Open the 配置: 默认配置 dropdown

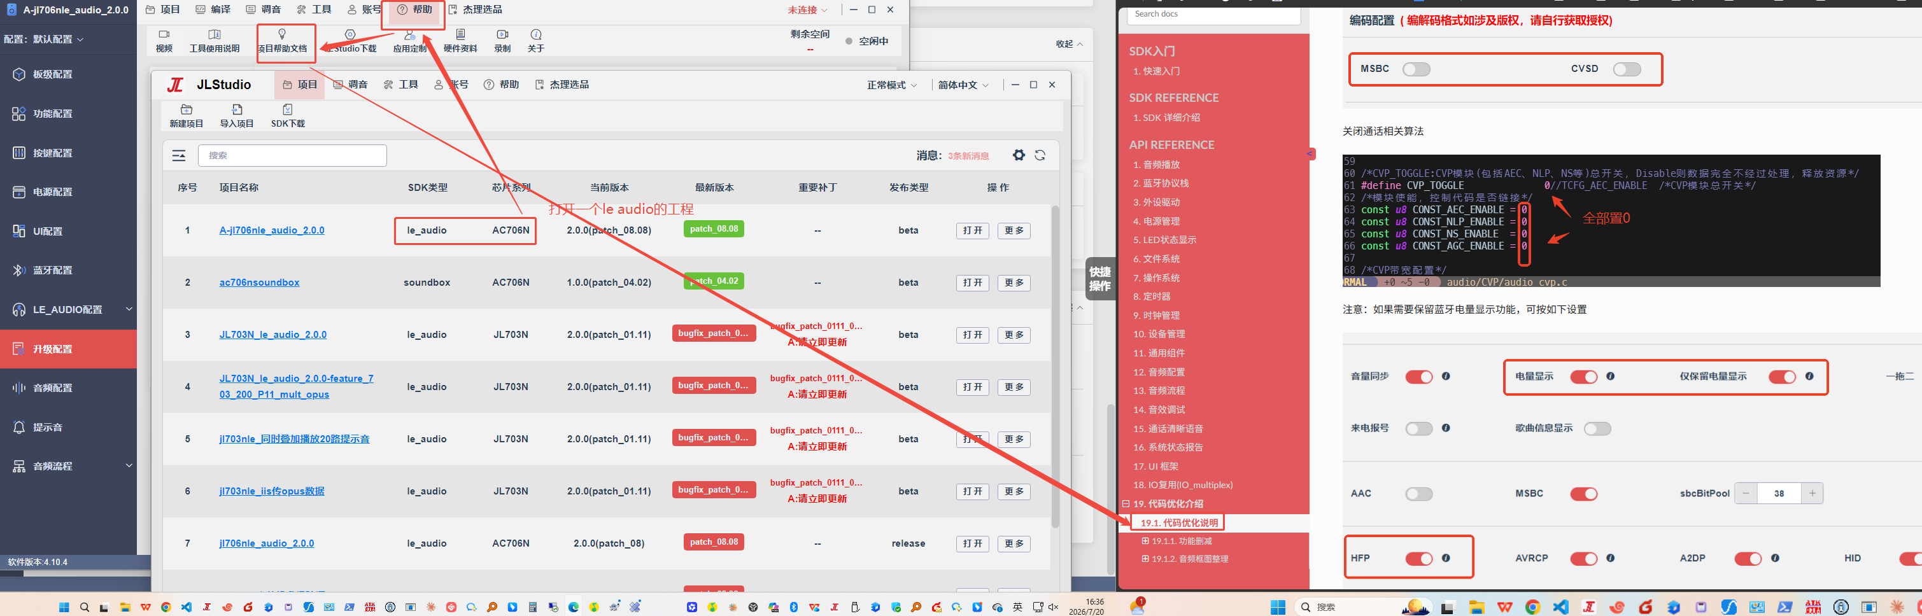[x=44, y=39]
